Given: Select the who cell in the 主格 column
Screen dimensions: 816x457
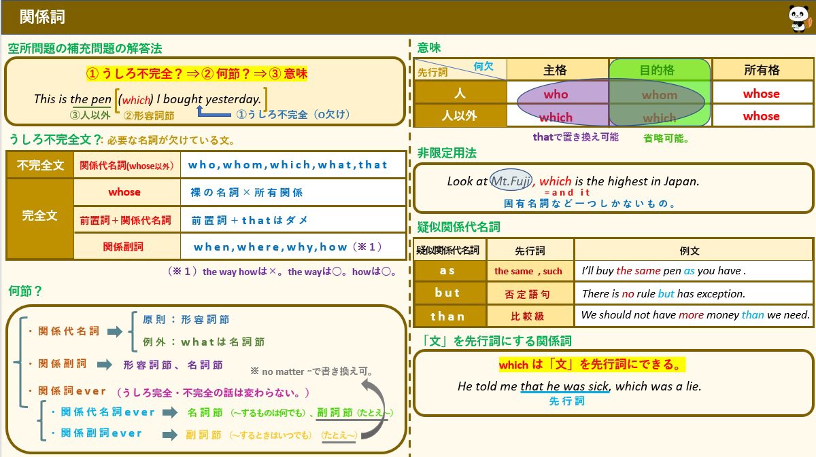Looking at the screenshot, I should (556, 94).
